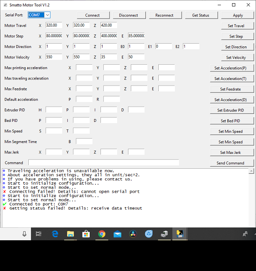This screenshot has height=271, width=256.
Task: Click the Set Extruder PID button
Action: [x=232, y=110]
